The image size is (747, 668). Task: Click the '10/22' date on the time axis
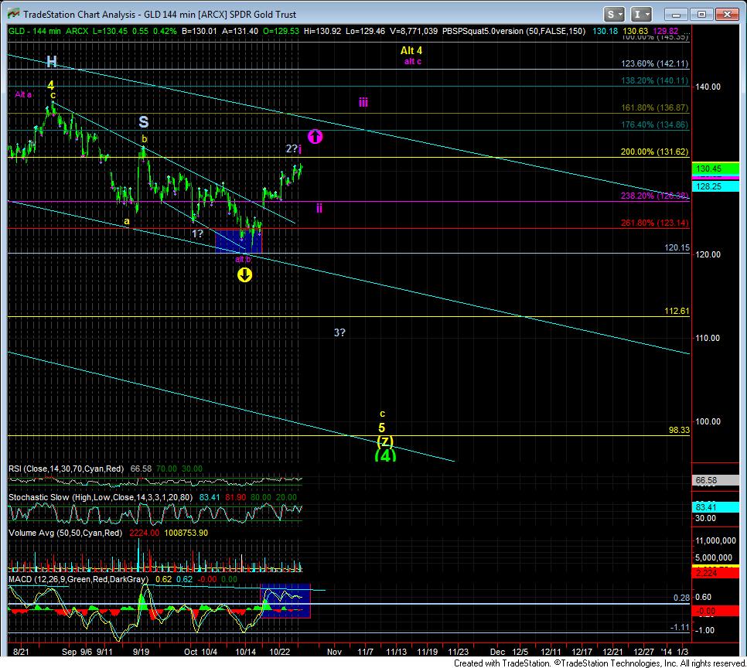click(280, 652)
